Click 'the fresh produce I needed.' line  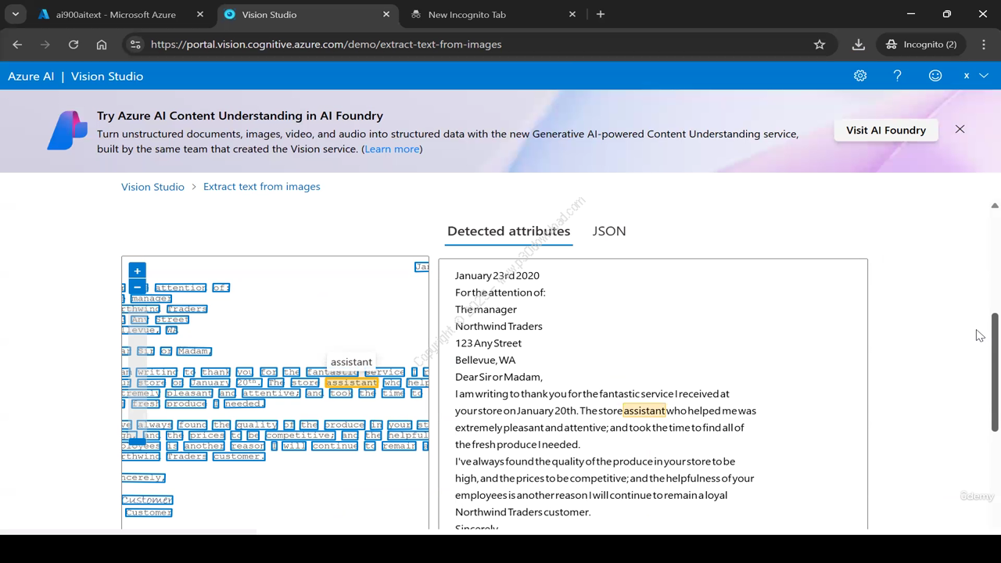point(518,444)
